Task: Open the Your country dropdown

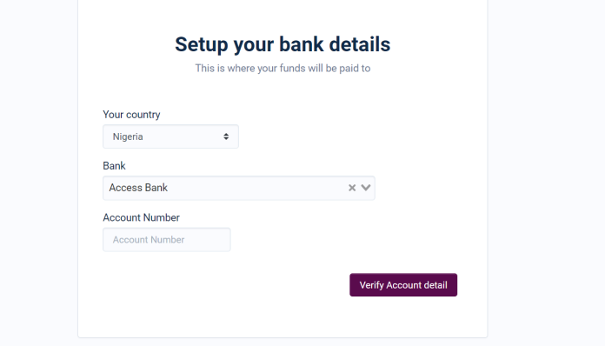Action: [170, 136]
